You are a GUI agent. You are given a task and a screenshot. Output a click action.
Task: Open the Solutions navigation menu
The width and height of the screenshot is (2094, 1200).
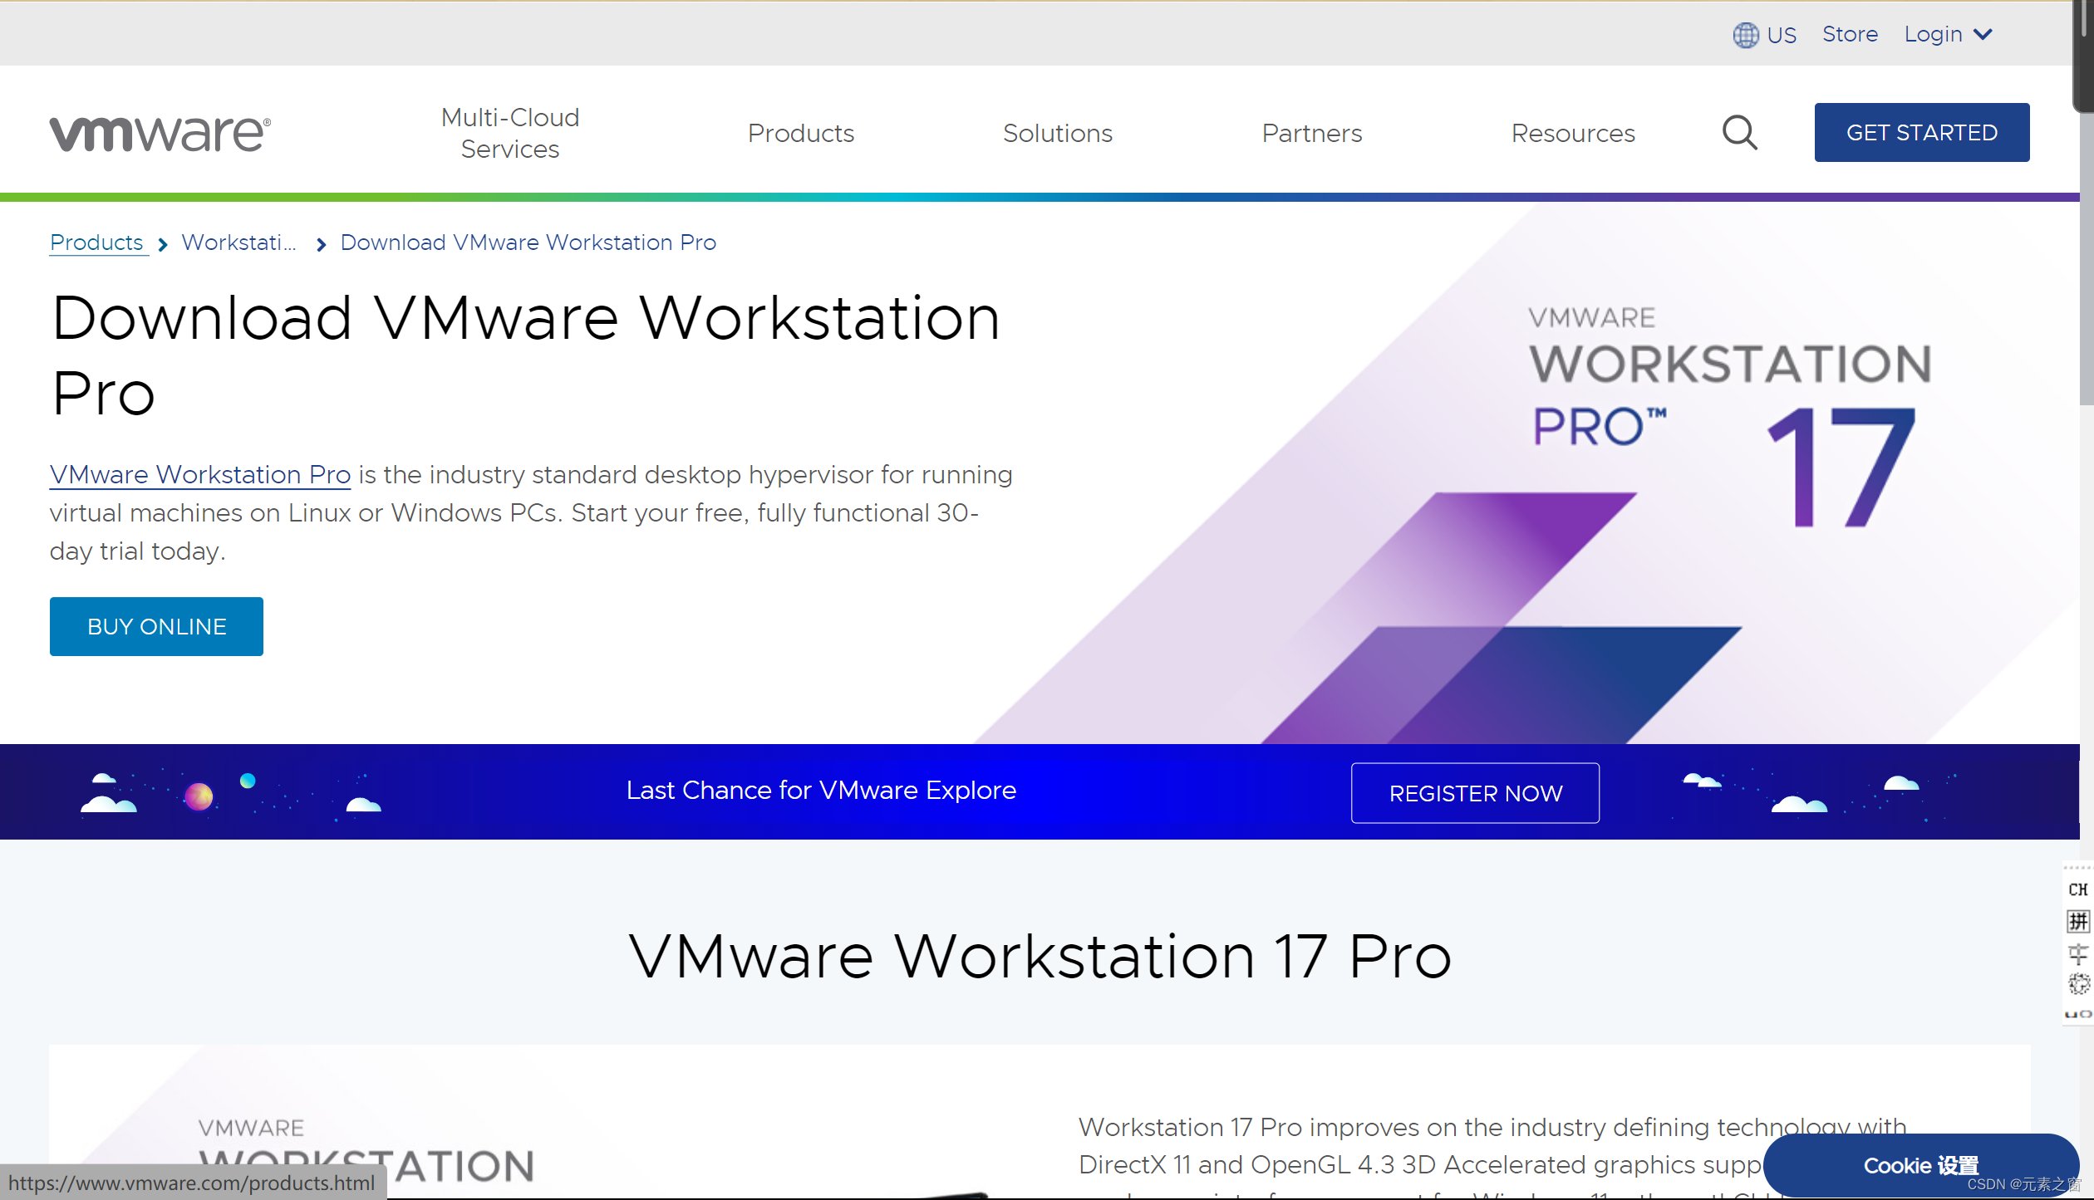point(1057,133)
